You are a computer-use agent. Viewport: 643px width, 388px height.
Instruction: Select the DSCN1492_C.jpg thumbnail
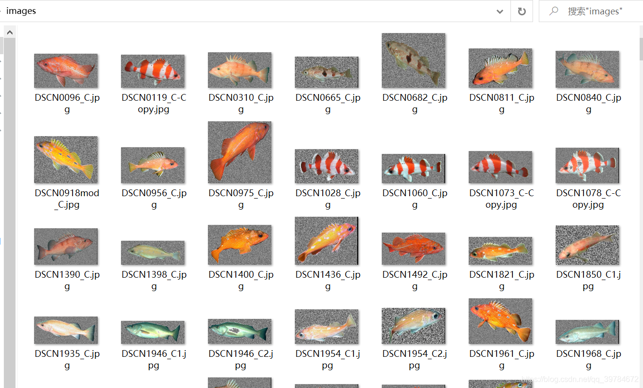(413, 249)
